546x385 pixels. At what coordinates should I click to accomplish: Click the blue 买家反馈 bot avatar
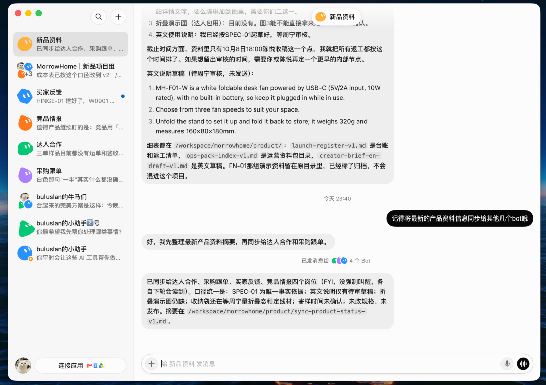[x=25, y=96]
